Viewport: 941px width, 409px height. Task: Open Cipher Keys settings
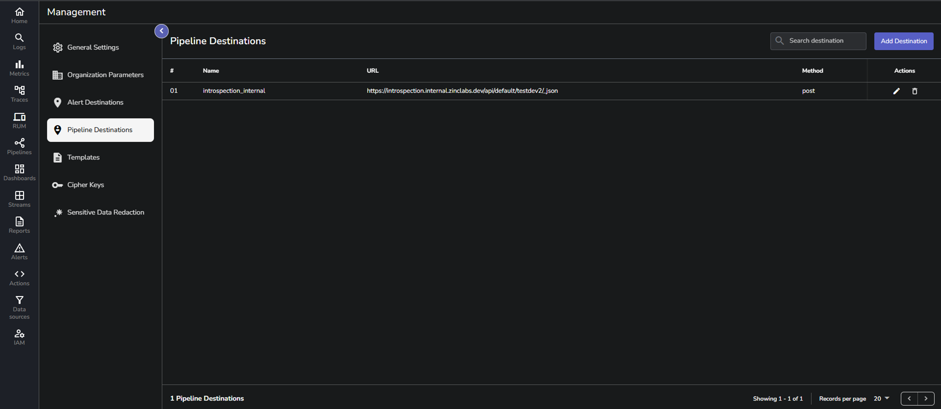[x=86, y=185]
